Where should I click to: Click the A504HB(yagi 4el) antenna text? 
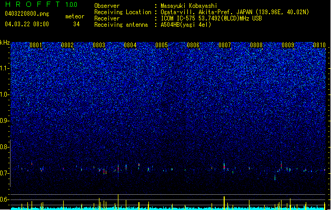coord(186,25)
